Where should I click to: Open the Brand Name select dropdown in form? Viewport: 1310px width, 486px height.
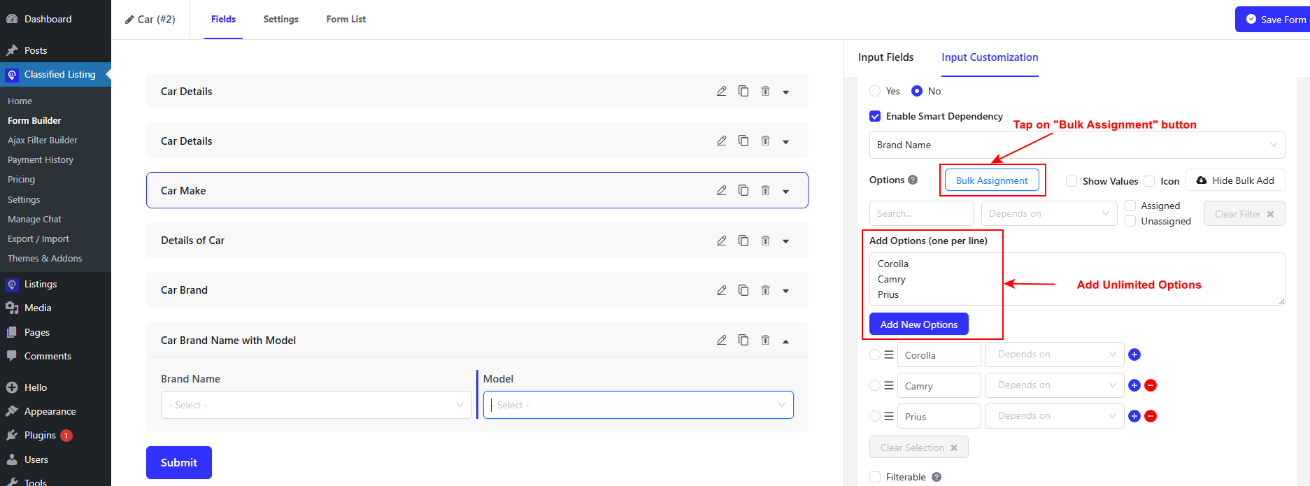[316, 405]
